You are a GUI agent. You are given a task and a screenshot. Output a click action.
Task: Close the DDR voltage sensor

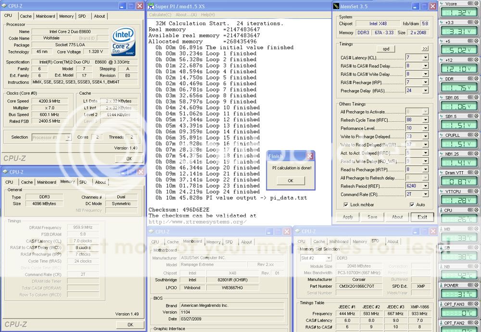pos(476,78)
